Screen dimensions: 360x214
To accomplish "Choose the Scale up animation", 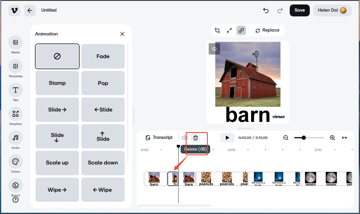I will click(57, 163).
